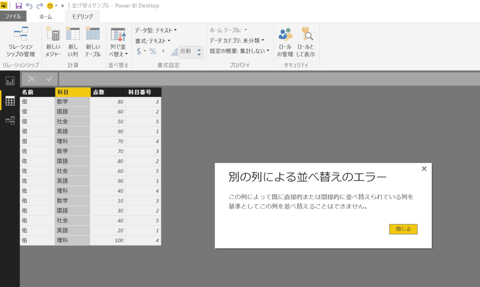The height and width of the screenshot is (287, 480).
Task: Click the 自動 decimal places field
Action: [187, 51]
